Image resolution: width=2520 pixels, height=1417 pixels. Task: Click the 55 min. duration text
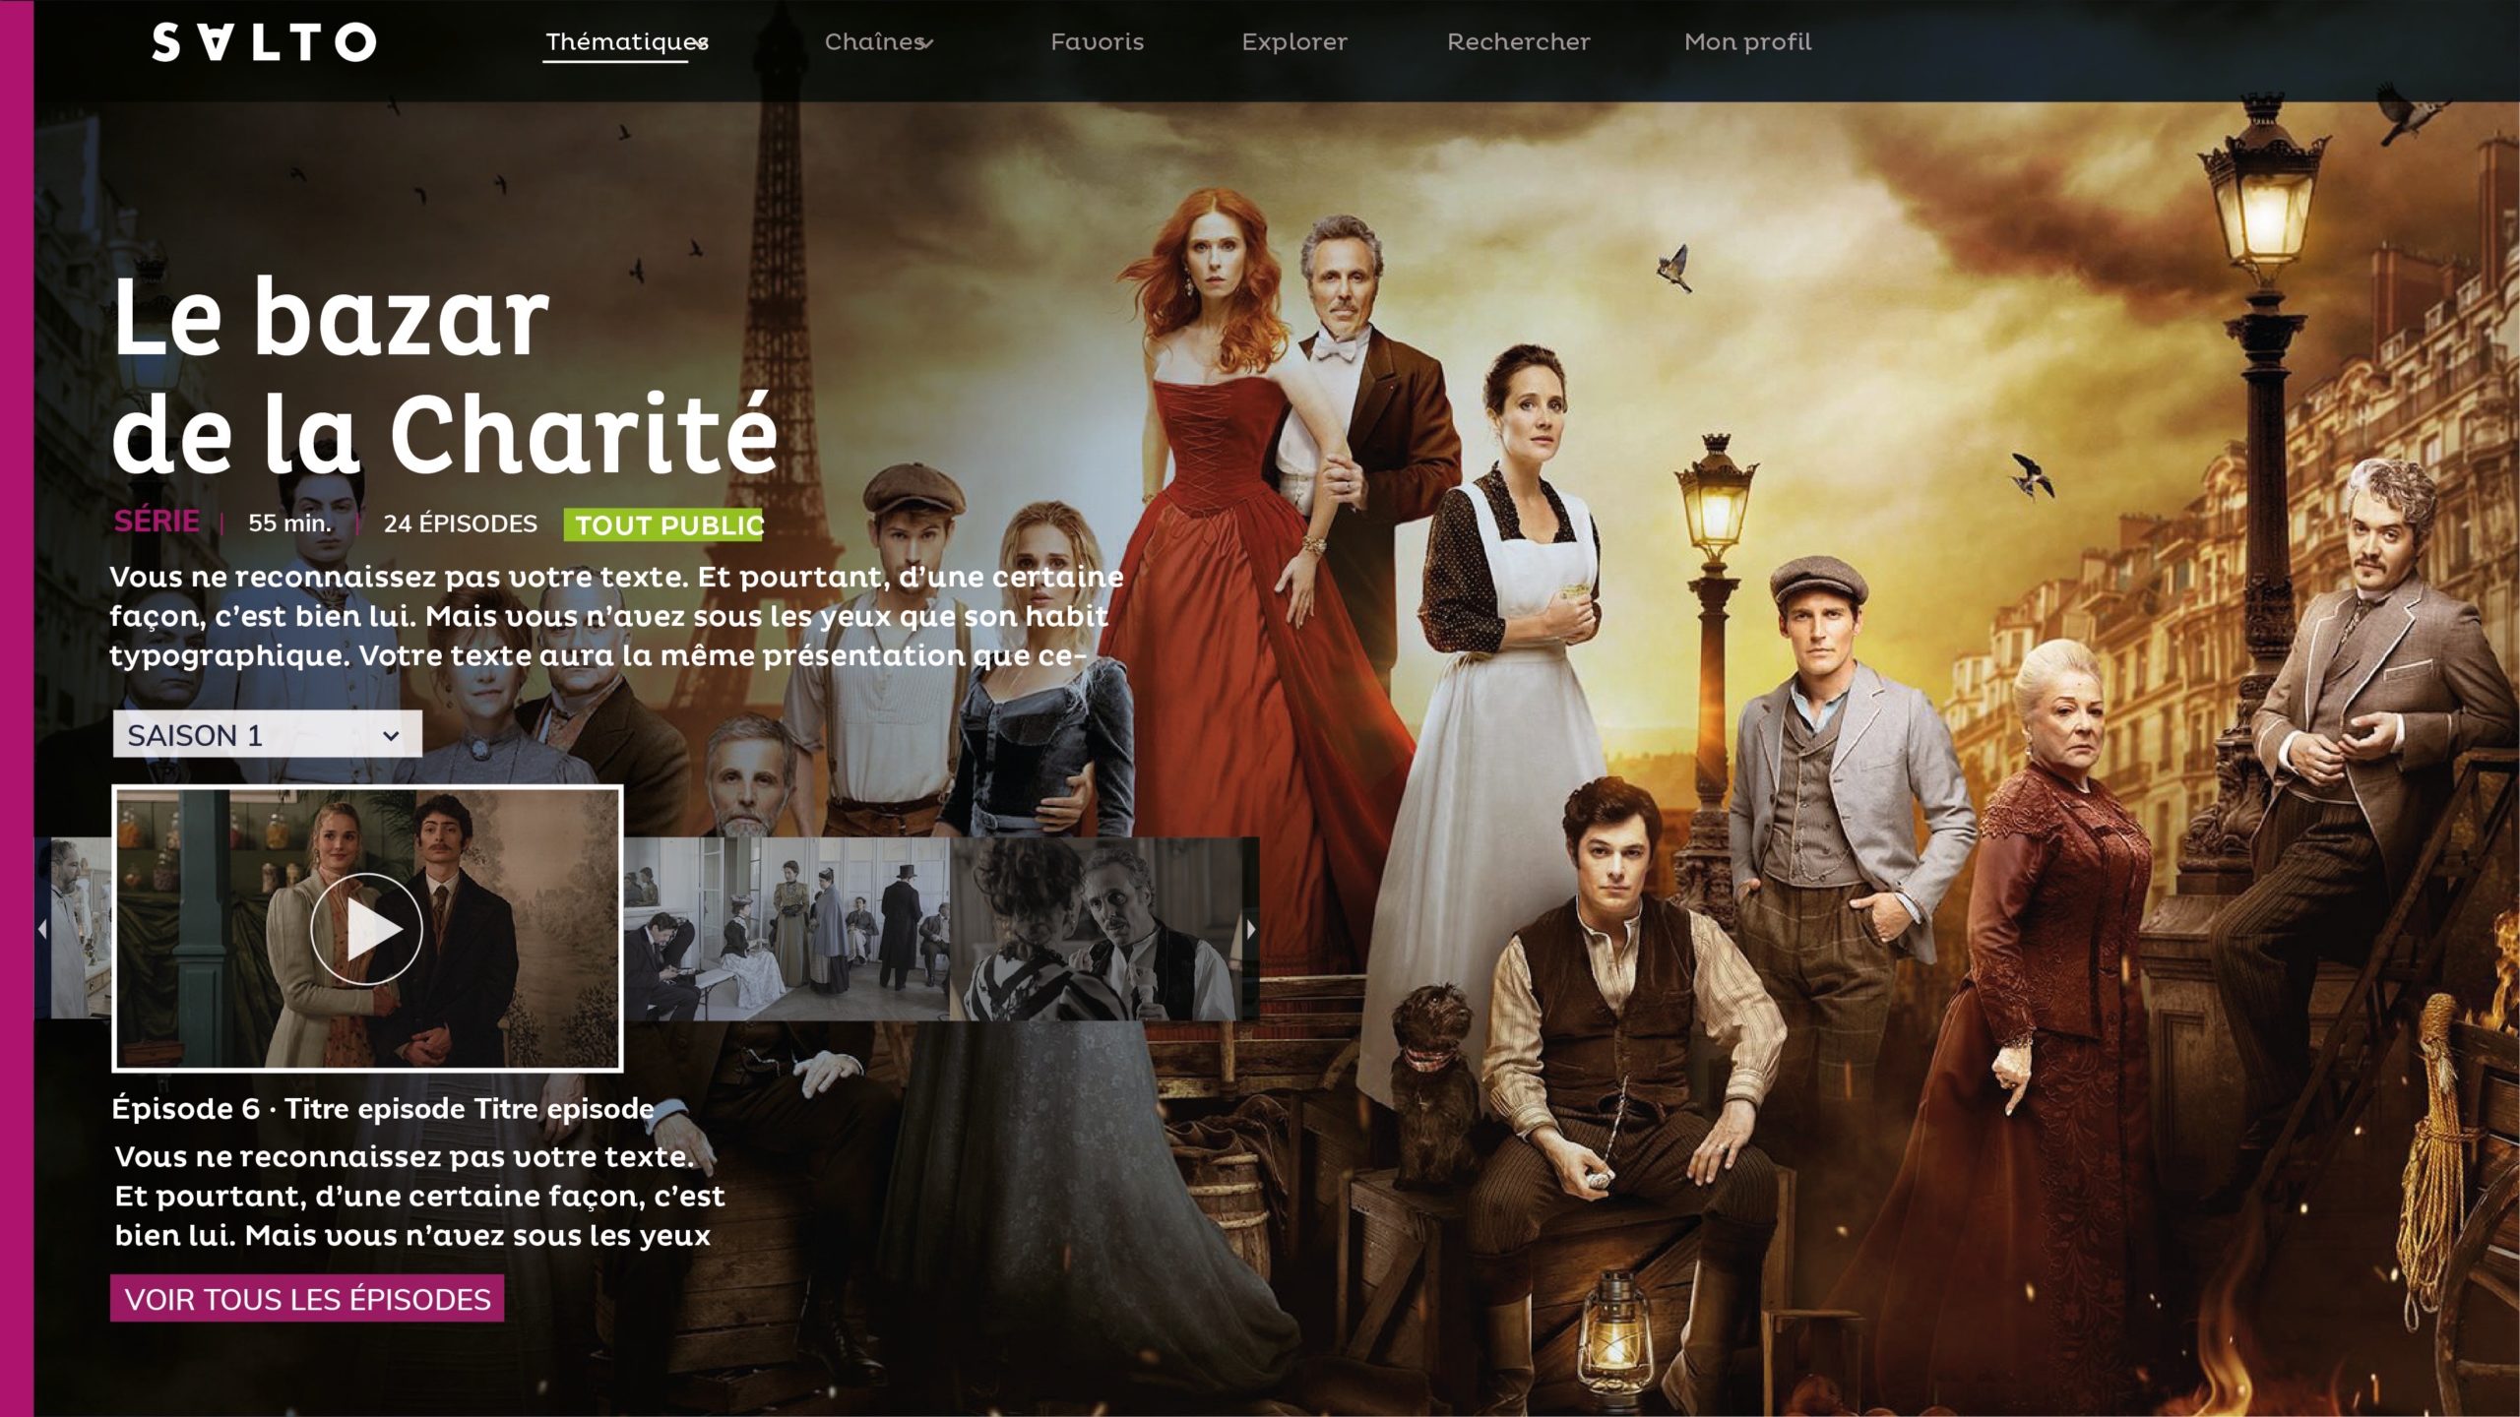click(x=289, y=524)
